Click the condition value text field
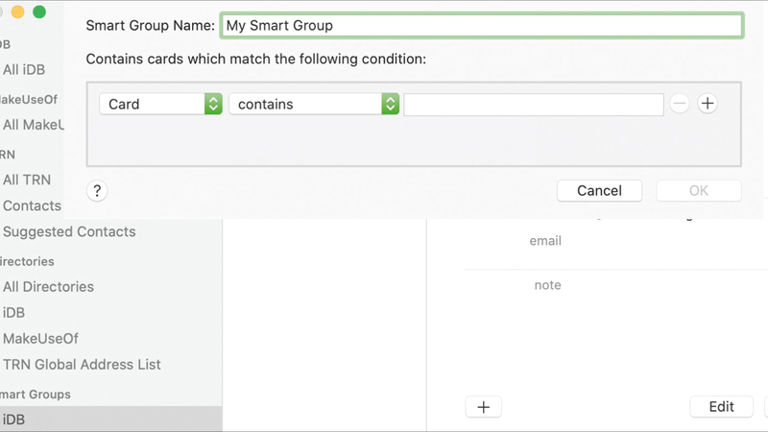The height and width of the screenshot is (432, 768). click(x=534, y=104)
